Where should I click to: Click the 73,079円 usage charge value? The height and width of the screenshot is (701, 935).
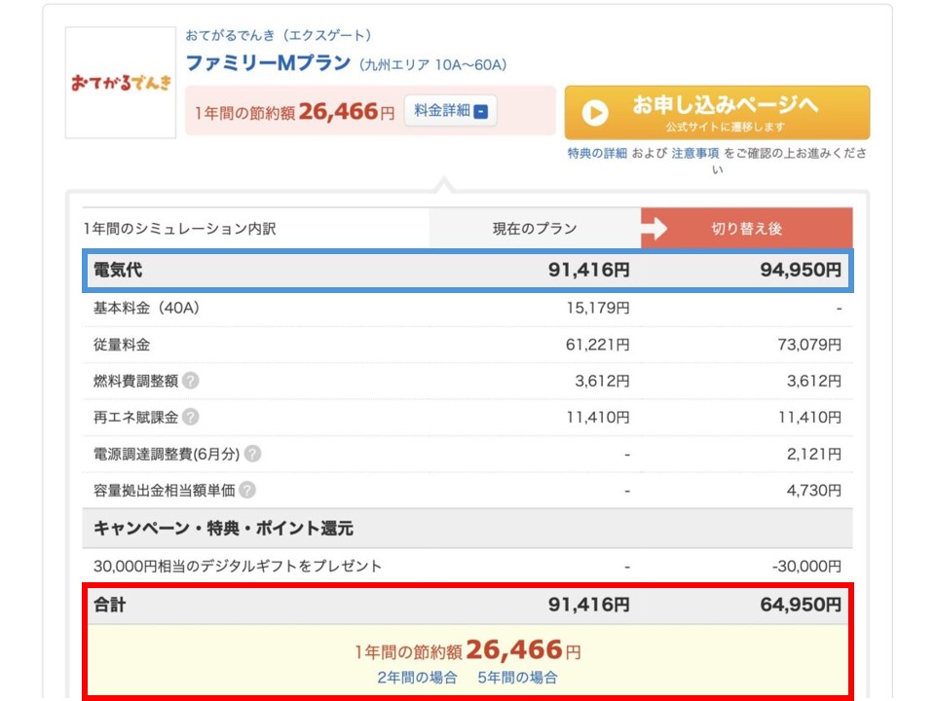(809, 345)
